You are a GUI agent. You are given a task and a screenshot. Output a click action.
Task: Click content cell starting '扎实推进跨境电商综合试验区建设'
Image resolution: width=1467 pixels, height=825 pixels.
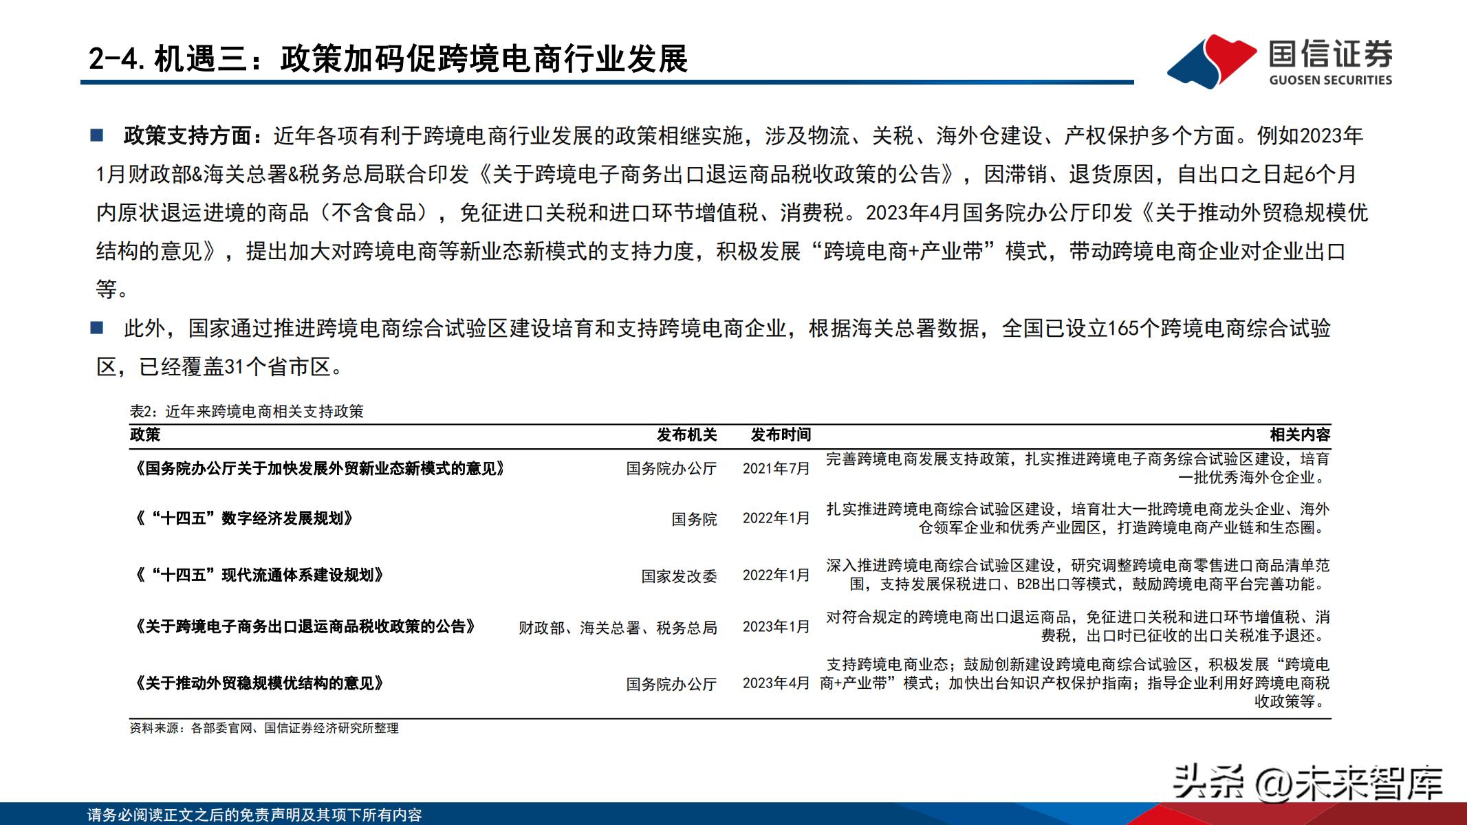(x=1078, y=518)
